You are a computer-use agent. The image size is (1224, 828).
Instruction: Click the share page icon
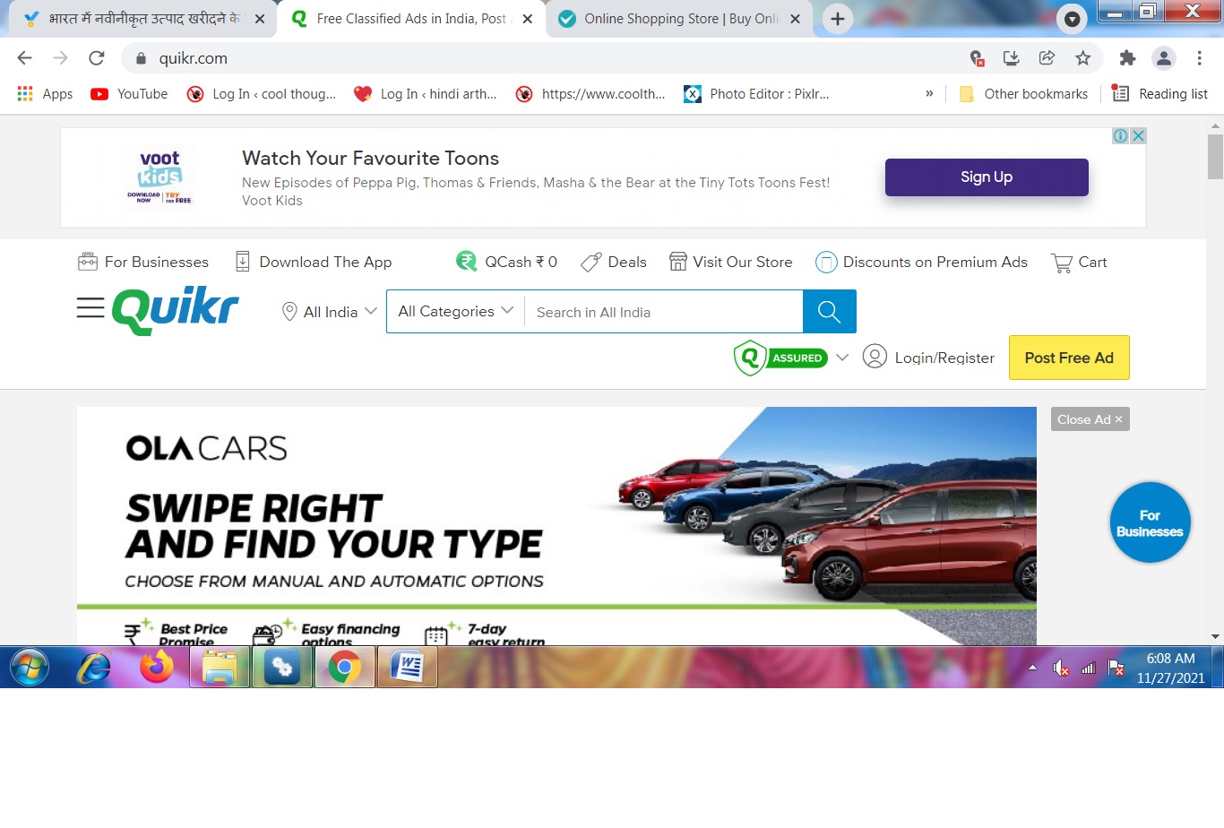[1047, 58]
